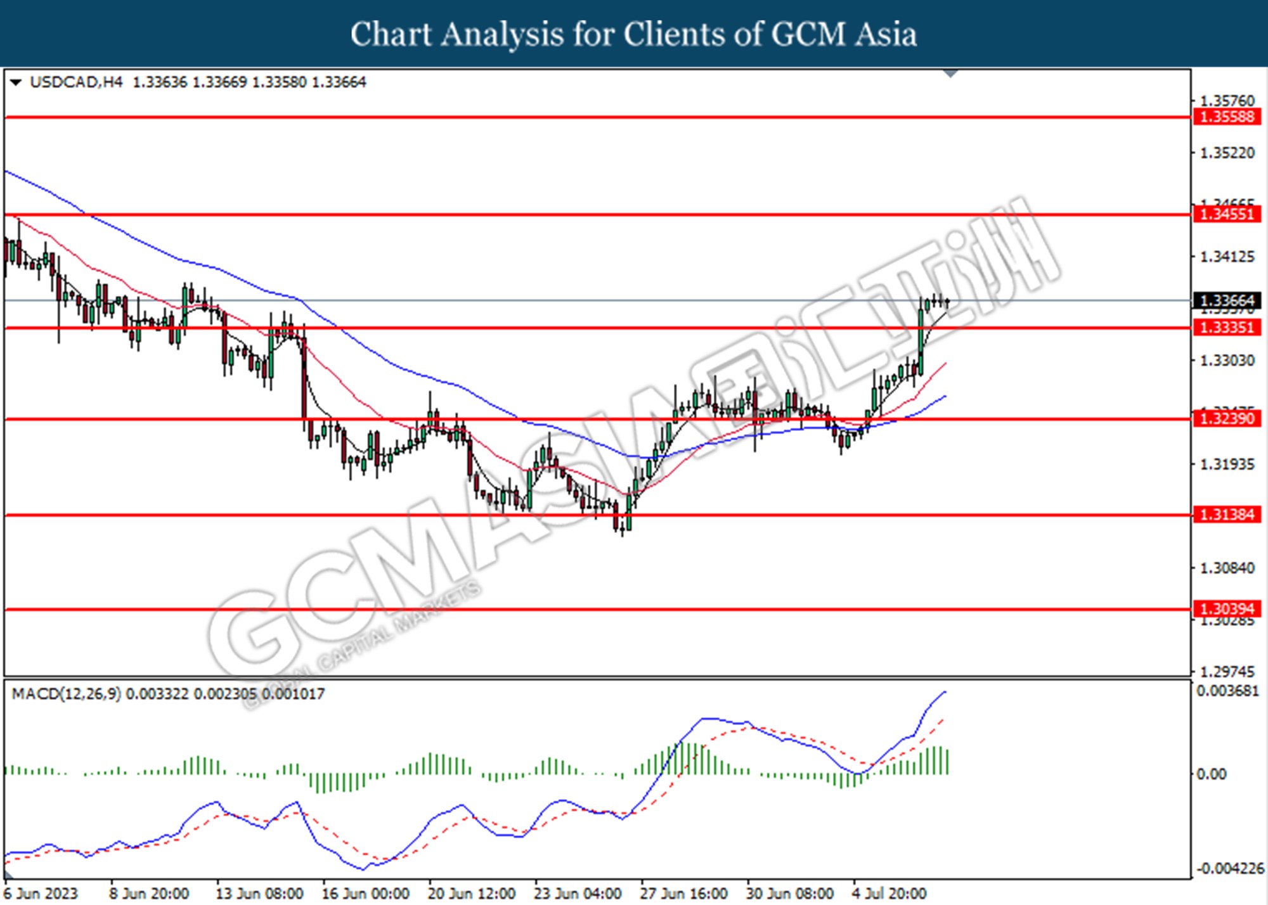Select the 1.34551 red price label
The width and height of the screenshot is (1268, 905).
(x=1227, y=214)
